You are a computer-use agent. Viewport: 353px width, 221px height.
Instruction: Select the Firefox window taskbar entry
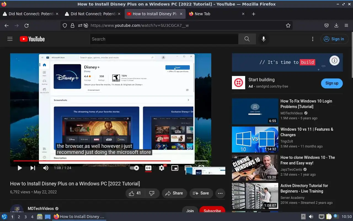(x=79, y=217)
